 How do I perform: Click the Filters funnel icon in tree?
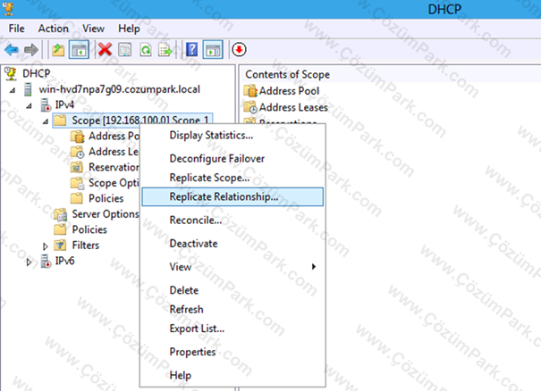click(x=60, y=245)
